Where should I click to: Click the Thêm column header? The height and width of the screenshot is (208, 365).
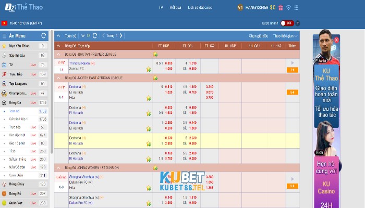293,46
